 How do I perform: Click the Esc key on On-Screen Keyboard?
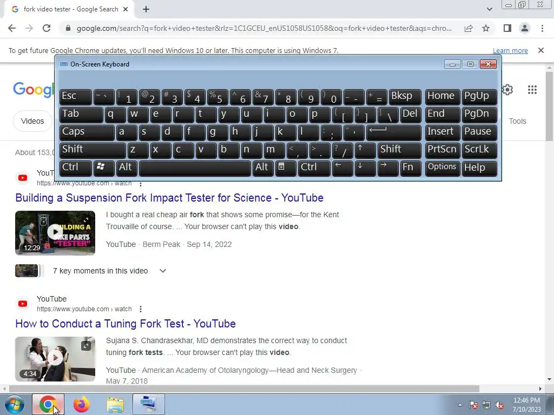76,96
